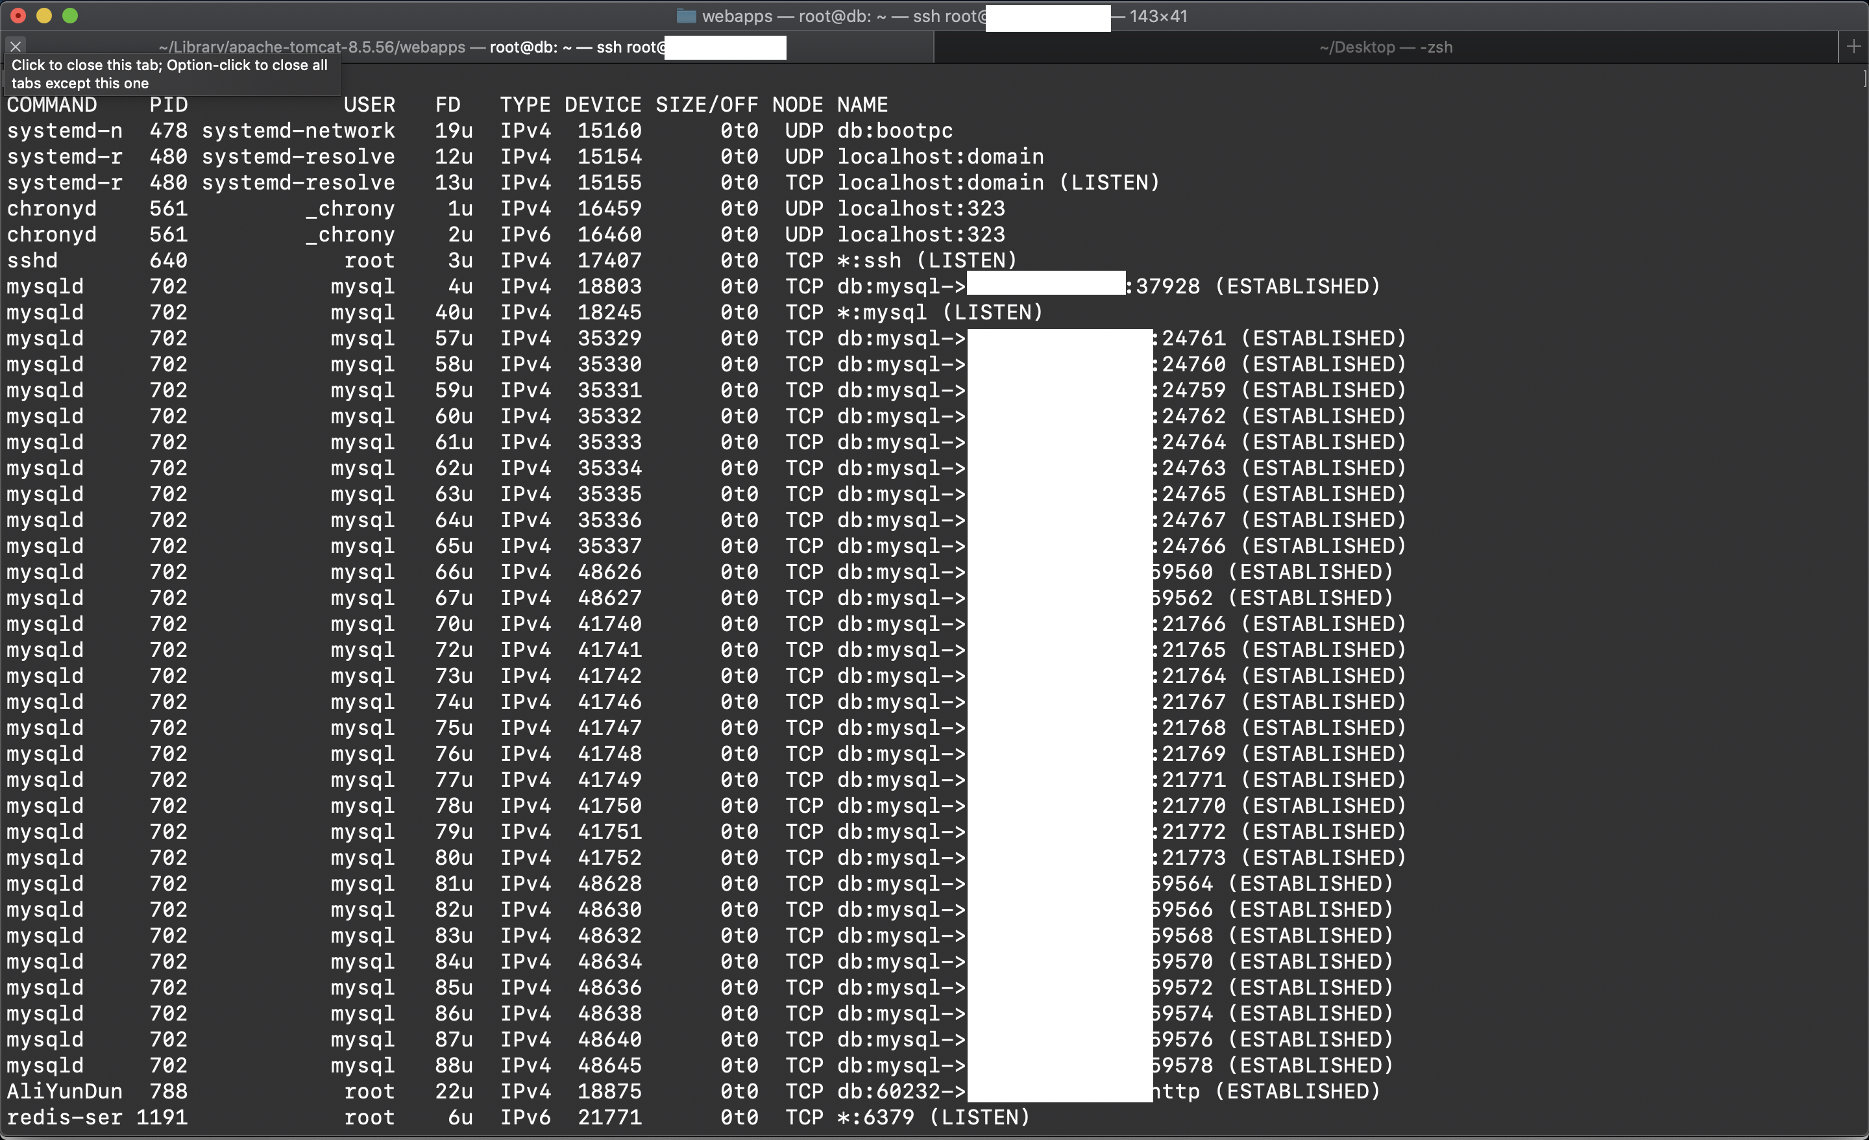Click the USER column header

[x=369, y=105]
